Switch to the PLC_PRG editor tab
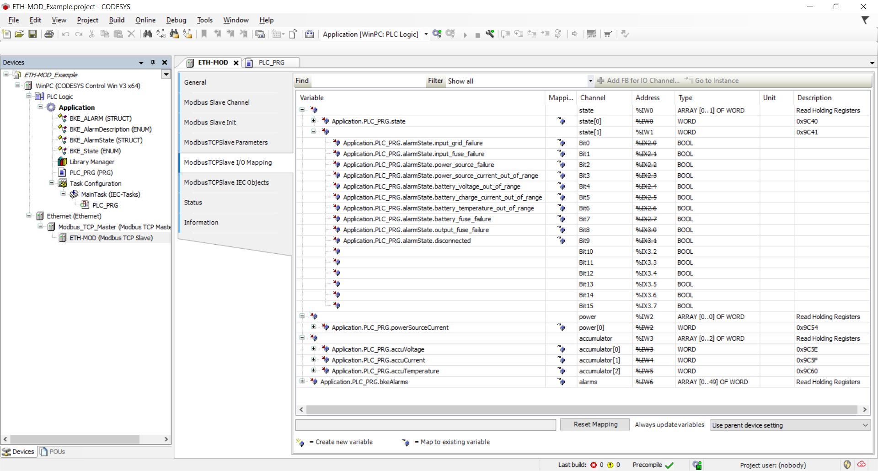 pyautogui.click(x=271, y=63)
